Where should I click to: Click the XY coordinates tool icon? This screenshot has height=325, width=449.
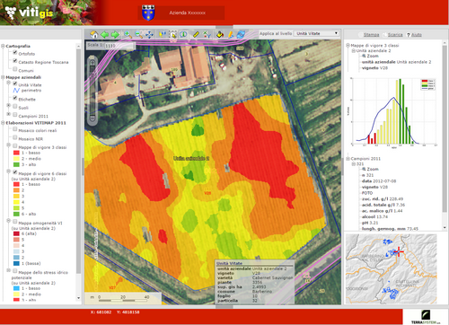(207, 34)
